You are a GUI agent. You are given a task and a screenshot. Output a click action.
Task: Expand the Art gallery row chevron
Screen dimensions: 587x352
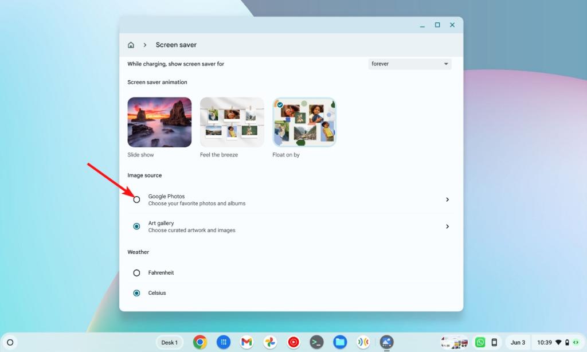click(448, 226)
